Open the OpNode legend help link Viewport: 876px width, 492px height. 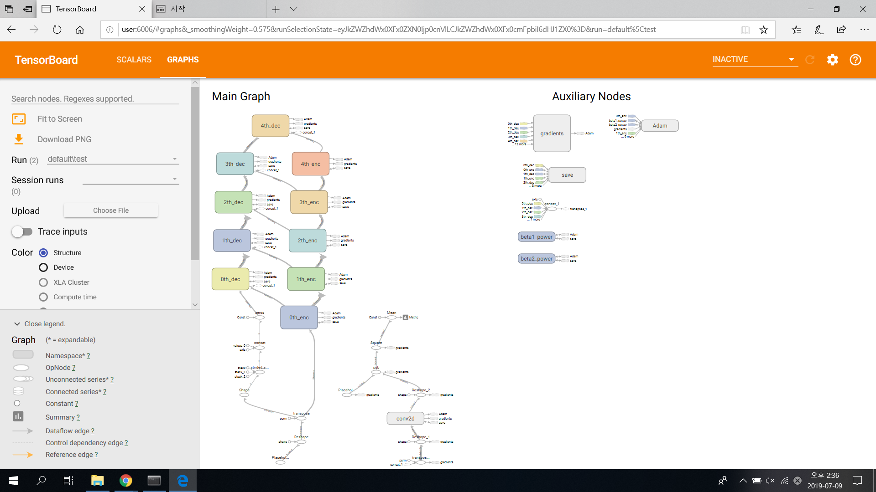coord(73,368)
